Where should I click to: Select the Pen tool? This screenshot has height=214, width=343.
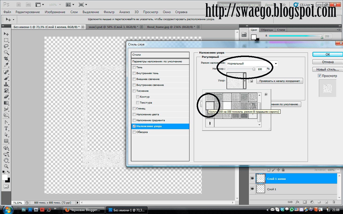6,123
